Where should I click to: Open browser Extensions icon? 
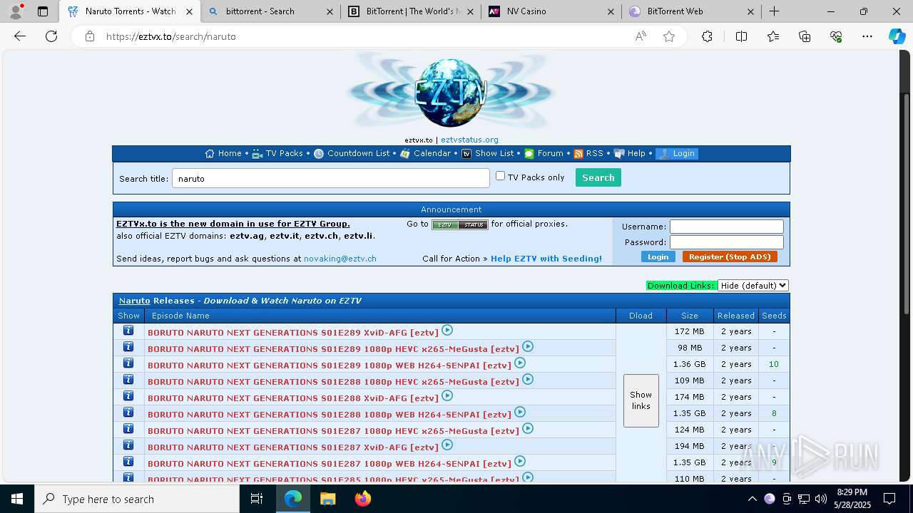tap(707, 36)
